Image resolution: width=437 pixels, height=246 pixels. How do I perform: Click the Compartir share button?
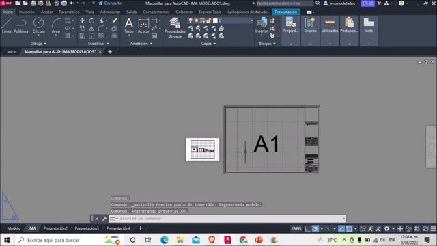point(110,3)
